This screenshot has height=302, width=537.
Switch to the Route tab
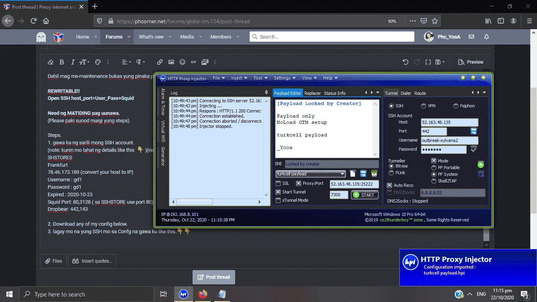420,93
